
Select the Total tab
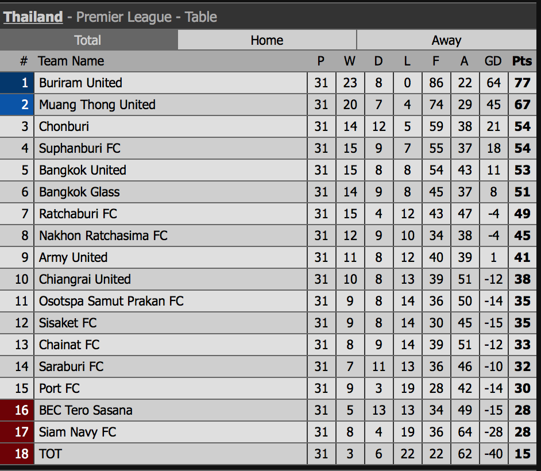point(88,40)
